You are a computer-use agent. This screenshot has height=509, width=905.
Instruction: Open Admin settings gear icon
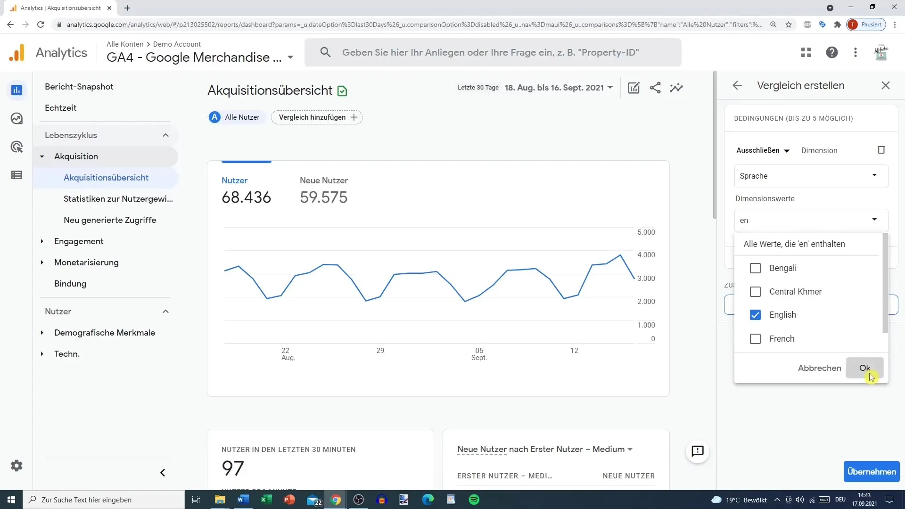click(x=16, y=466)
